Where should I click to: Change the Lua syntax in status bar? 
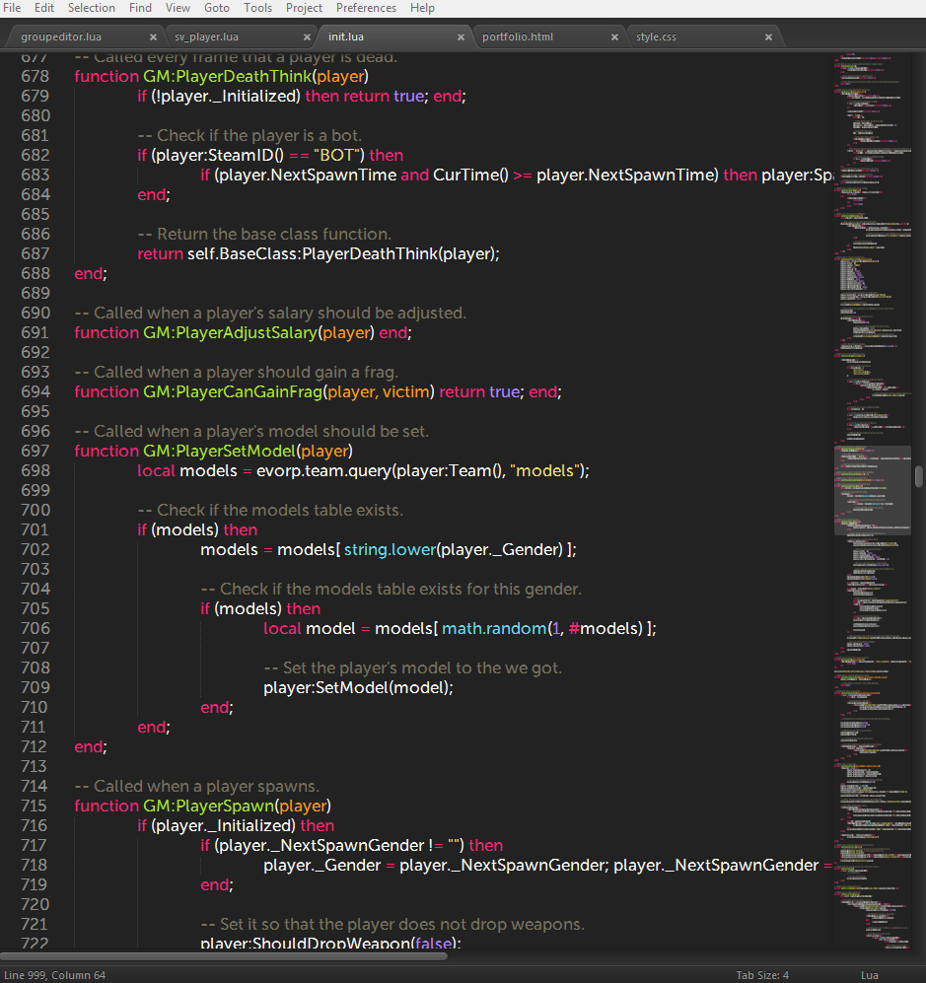(869, 975)
